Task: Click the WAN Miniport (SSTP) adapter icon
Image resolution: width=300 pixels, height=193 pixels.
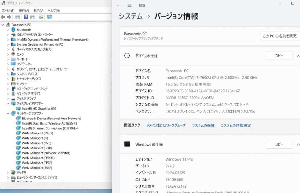Action: click(19, 168)
